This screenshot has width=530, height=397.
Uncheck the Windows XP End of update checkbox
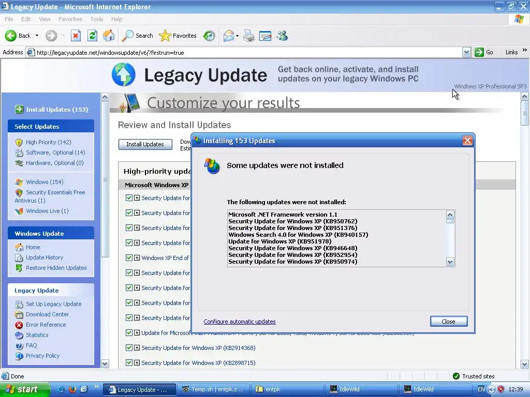click(129, 257)
